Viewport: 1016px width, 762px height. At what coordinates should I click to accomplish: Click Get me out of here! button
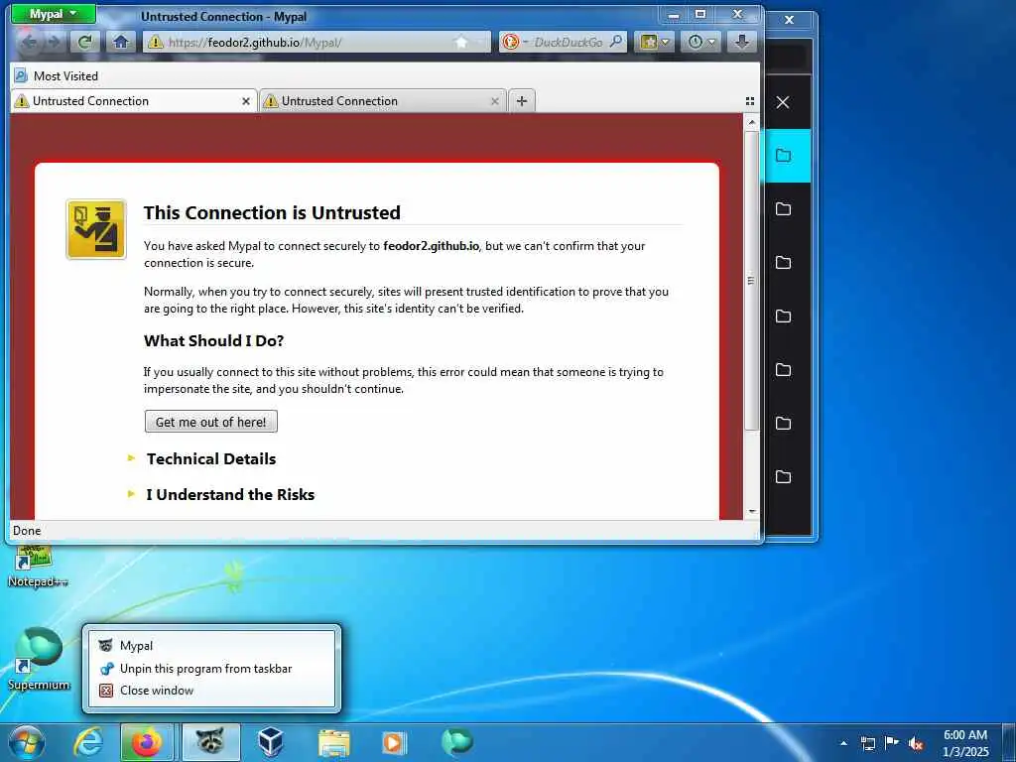click(210, 421)
